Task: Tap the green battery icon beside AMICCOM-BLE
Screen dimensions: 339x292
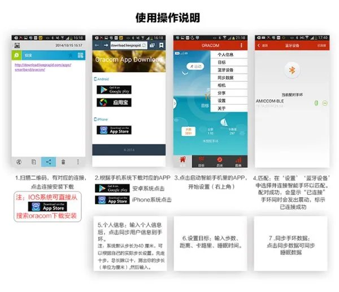Action: (316, 103)
